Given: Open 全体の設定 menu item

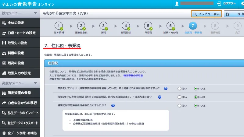Looking at the screenshot, I should click(x=20, y=23).
